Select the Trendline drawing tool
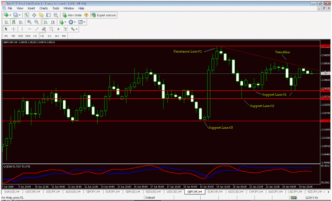 pos(37,29)
